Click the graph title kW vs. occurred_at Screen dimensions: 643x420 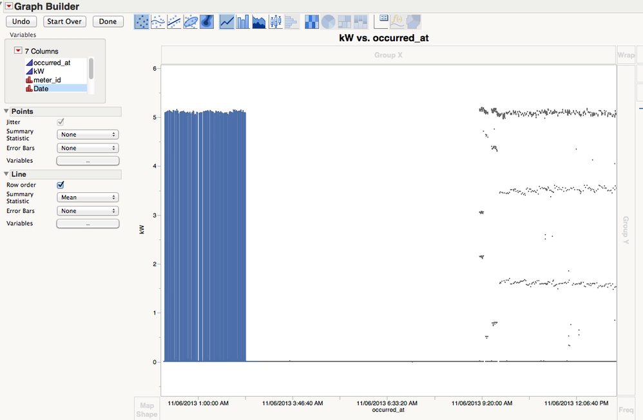click(384, 38)
